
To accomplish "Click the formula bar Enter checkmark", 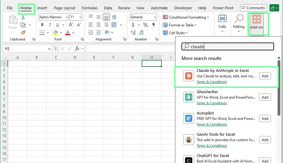I will (69, 49).
